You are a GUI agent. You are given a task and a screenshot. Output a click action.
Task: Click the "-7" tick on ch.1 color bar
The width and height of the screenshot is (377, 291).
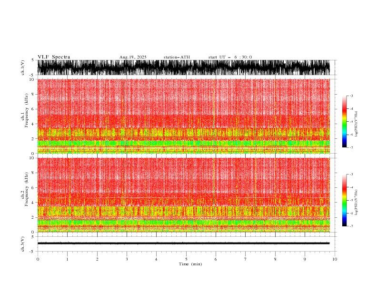351,148
